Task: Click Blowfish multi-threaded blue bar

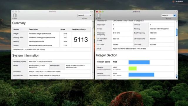Action: point(141,74)
